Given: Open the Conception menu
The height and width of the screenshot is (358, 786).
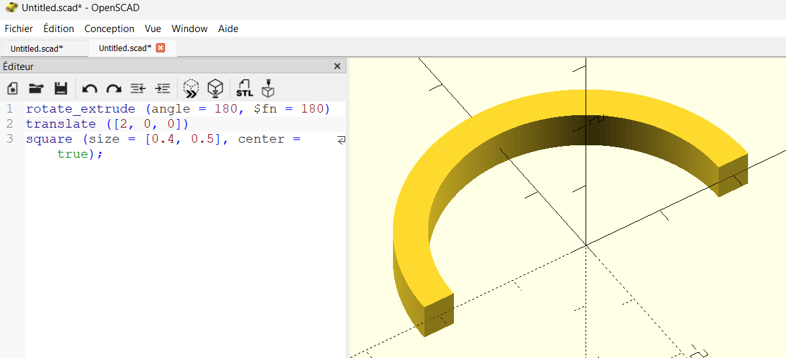Looking at the screenshot, I should (x=109, y=29).
